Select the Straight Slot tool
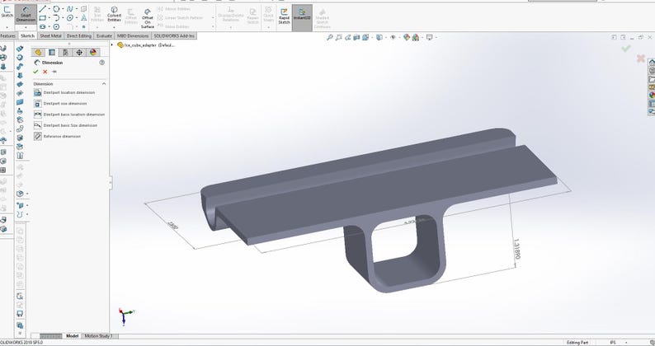 coord(43,26)
